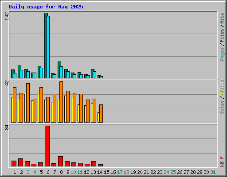Click day 1 on the x-axis

click(15, 172)
